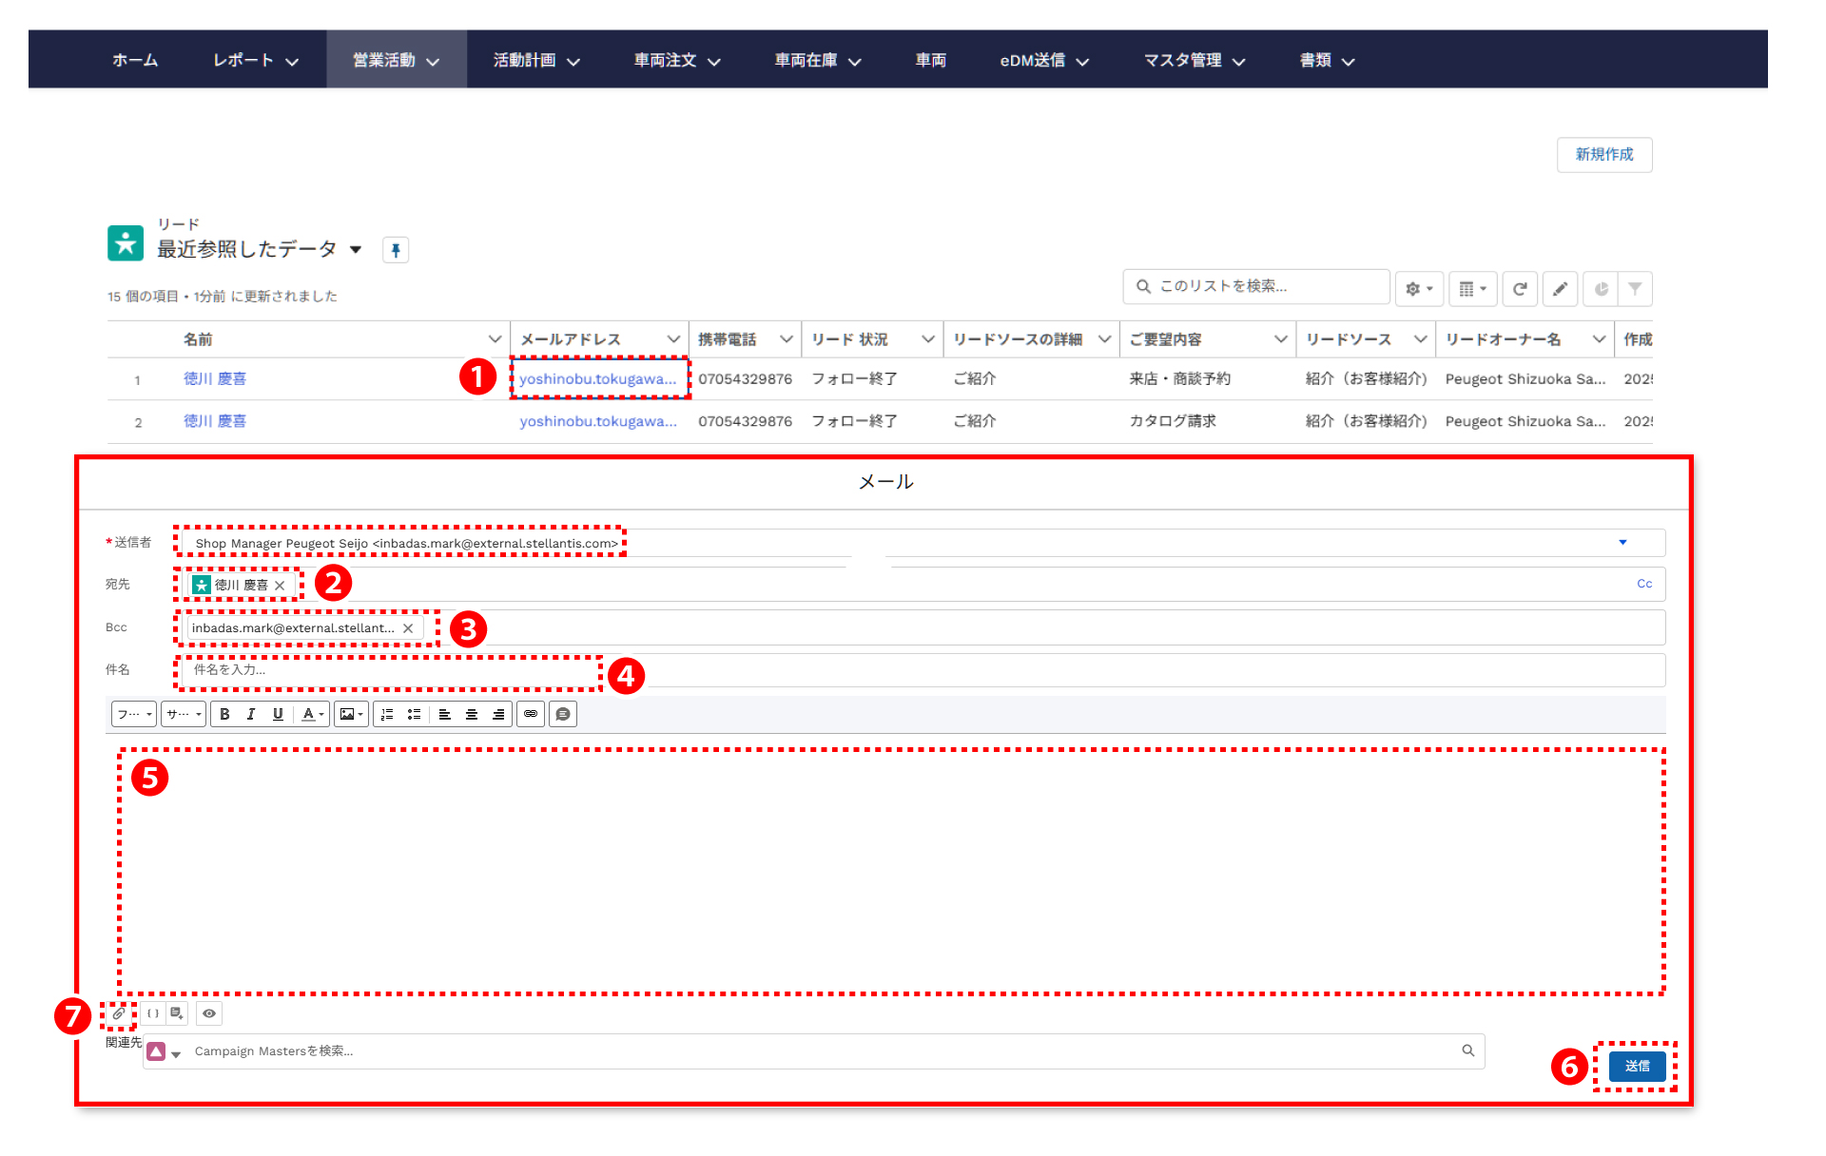
Task: Go to the ホーム tab
Action: click(135, 60)
